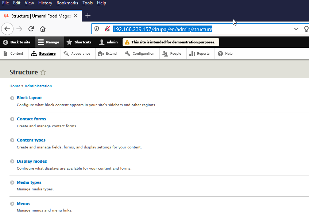Screen dimensions: 309x217
Task: Open a new browser tab
Action: (x=88, y=15)
